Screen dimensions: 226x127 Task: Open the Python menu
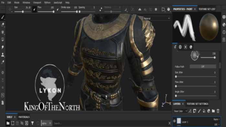click(x=47, y=3)
